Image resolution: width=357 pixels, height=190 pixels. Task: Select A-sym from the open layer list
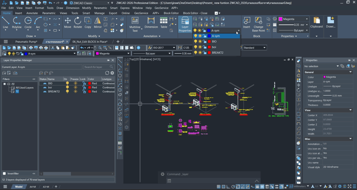(216, 36)
